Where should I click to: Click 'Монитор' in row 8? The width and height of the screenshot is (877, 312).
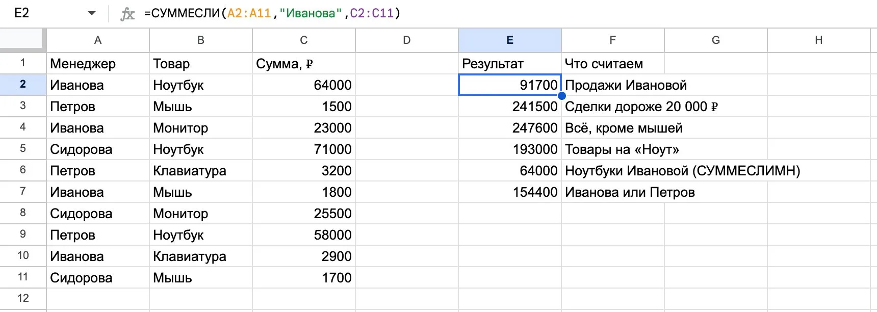pos(201,214)
